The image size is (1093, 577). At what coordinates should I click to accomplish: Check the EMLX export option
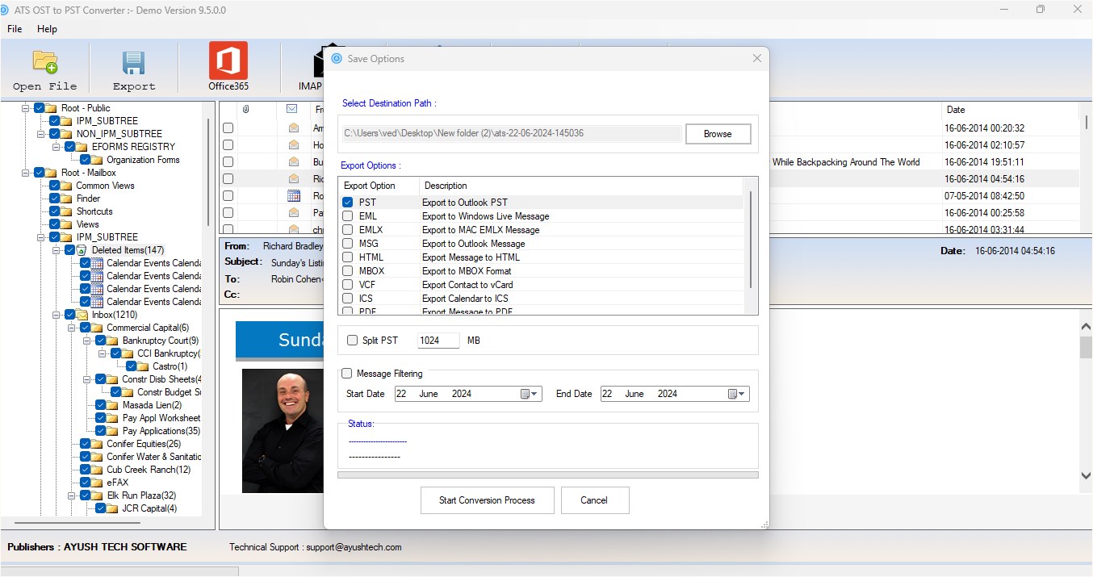pos(348,230)
